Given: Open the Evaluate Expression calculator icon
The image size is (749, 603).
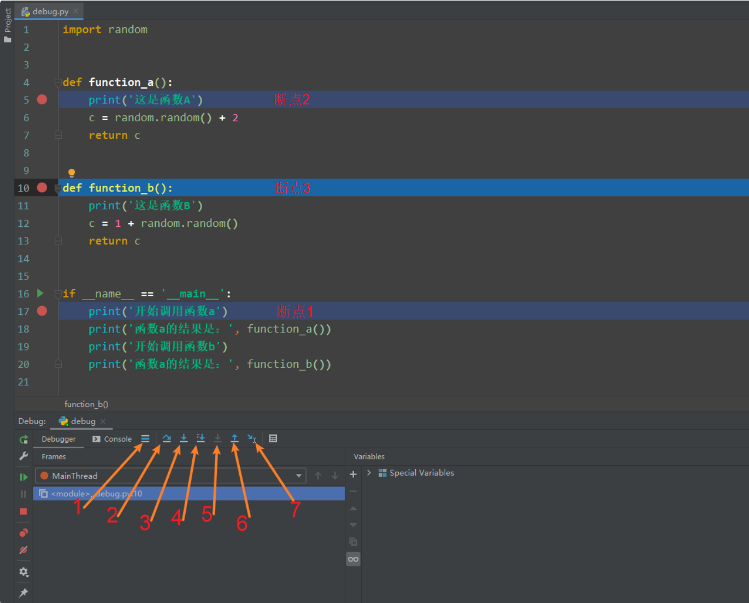Looking at the screenshot, I should 273,438.
